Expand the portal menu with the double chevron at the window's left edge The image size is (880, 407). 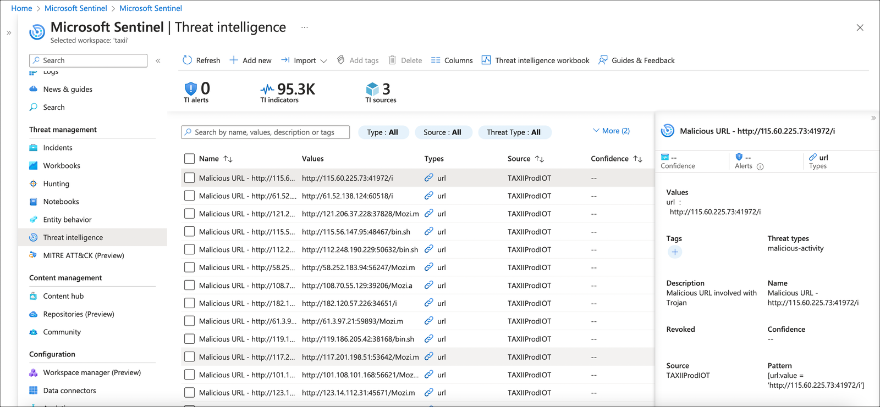pos(9,33)
